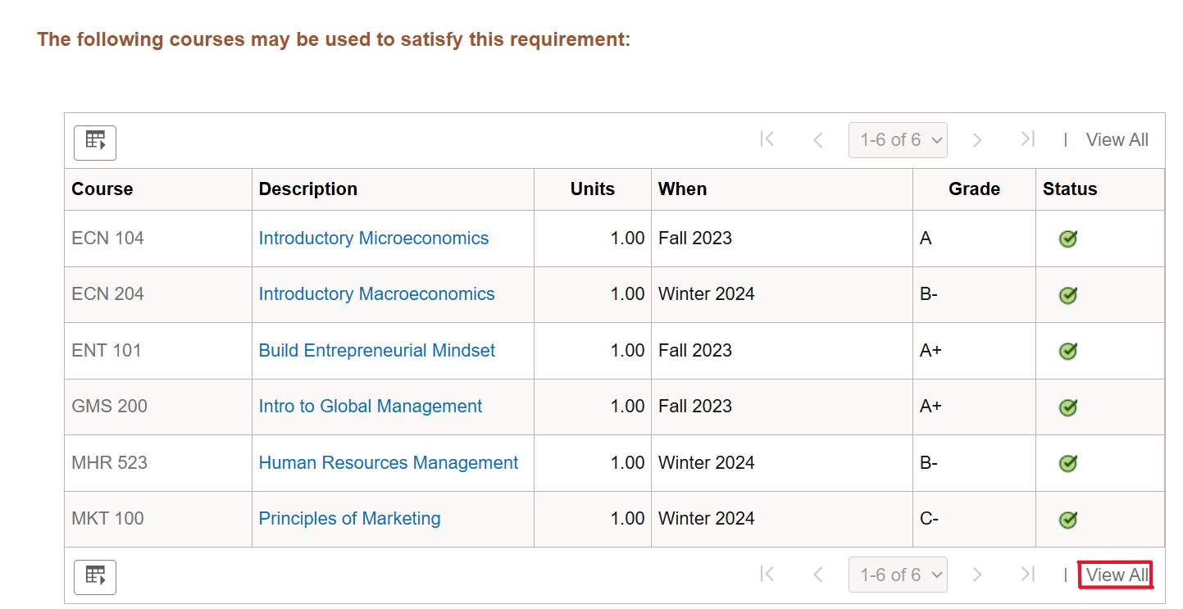
Task: Open the Introductory Macroeconomics course link
Action: coord(377,293)
